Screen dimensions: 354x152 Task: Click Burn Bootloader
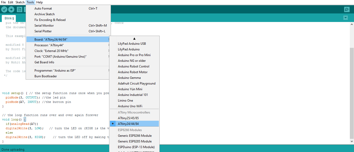(68, 76)
